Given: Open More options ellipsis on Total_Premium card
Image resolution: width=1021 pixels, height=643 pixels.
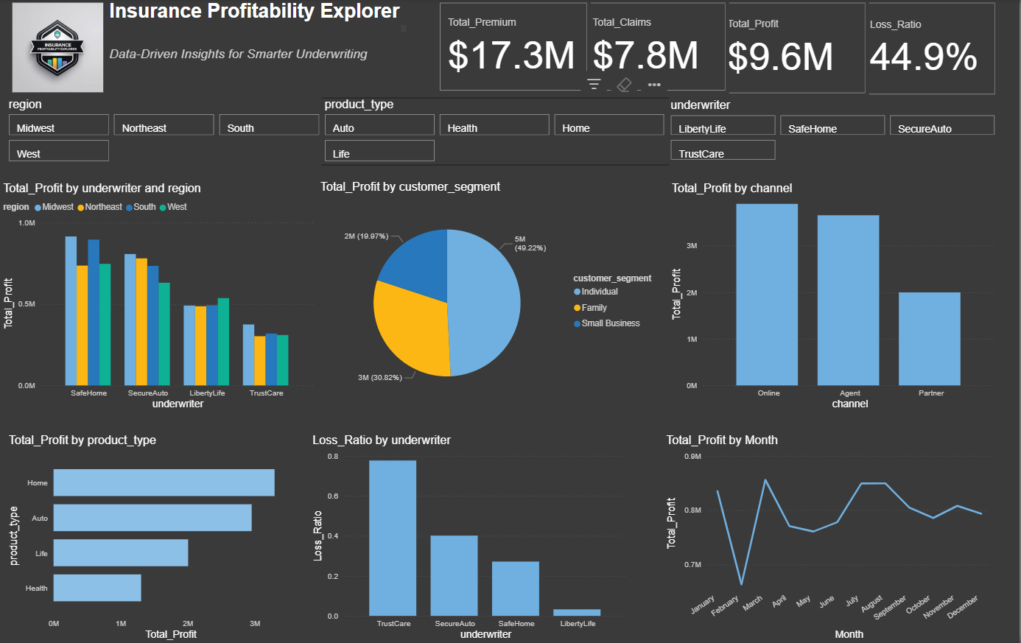Looking at the screenshot, I should (653, 85).
